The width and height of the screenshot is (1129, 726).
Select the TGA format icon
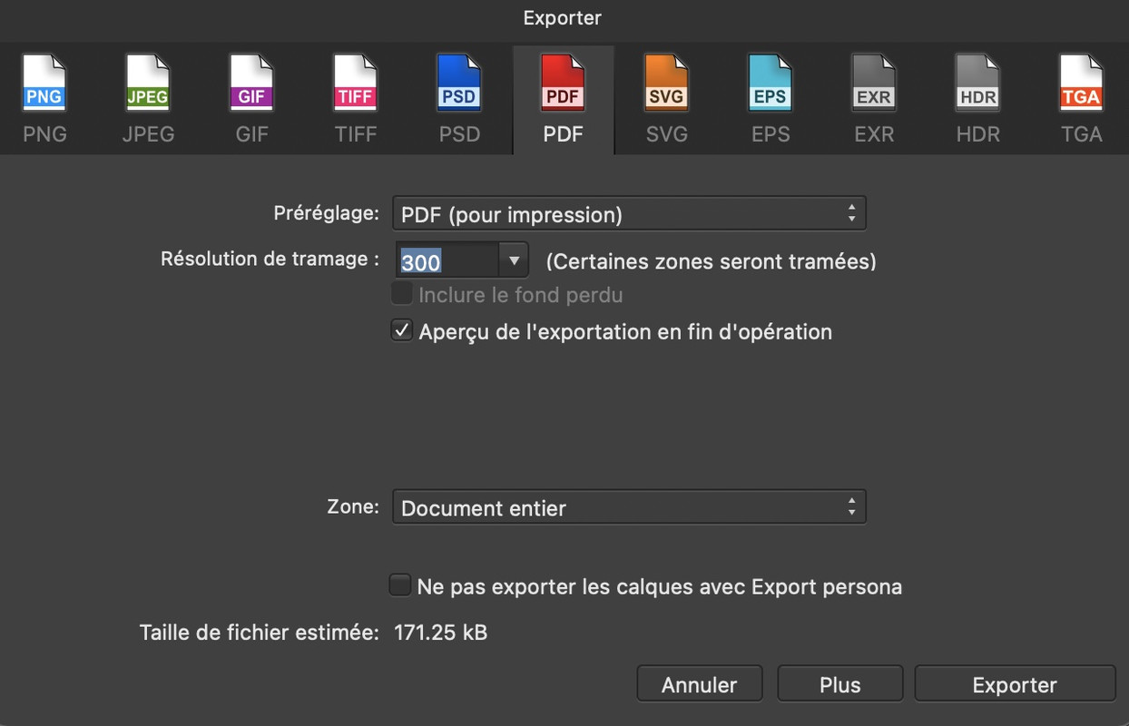pos(1081,84)
